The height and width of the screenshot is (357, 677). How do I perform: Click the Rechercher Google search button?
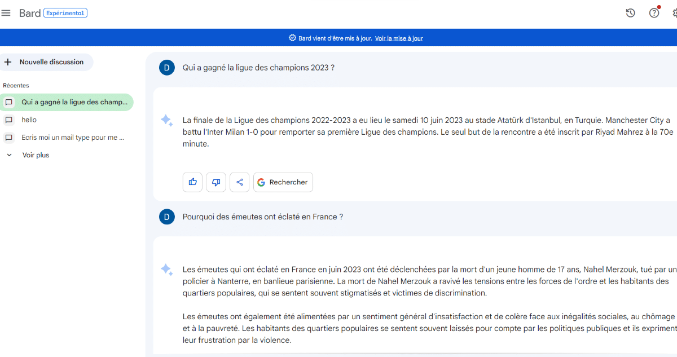point(283,182)
